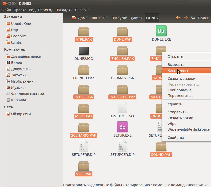Viewport: 211px width, 187px height.
Task: Click the DUNE2 path bar button
Action: (152, 18)
